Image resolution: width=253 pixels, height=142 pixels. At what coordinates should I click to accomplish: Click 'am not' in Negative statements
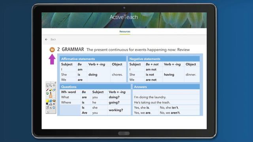[x=151, y=69]
